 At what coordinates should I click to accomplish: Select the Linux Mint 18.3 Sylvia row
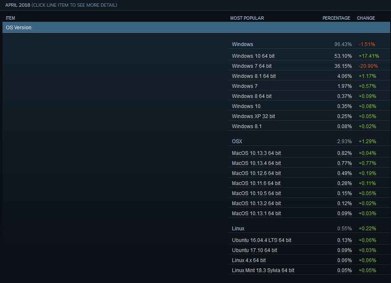[309, 270]
